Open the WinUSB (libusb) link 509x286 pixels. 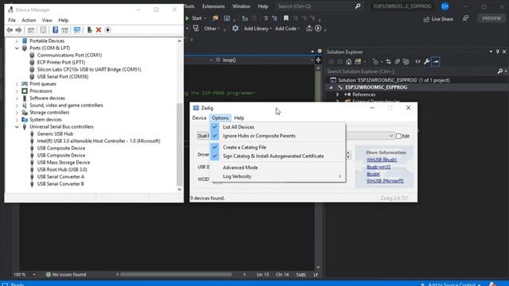click(382, 160)
